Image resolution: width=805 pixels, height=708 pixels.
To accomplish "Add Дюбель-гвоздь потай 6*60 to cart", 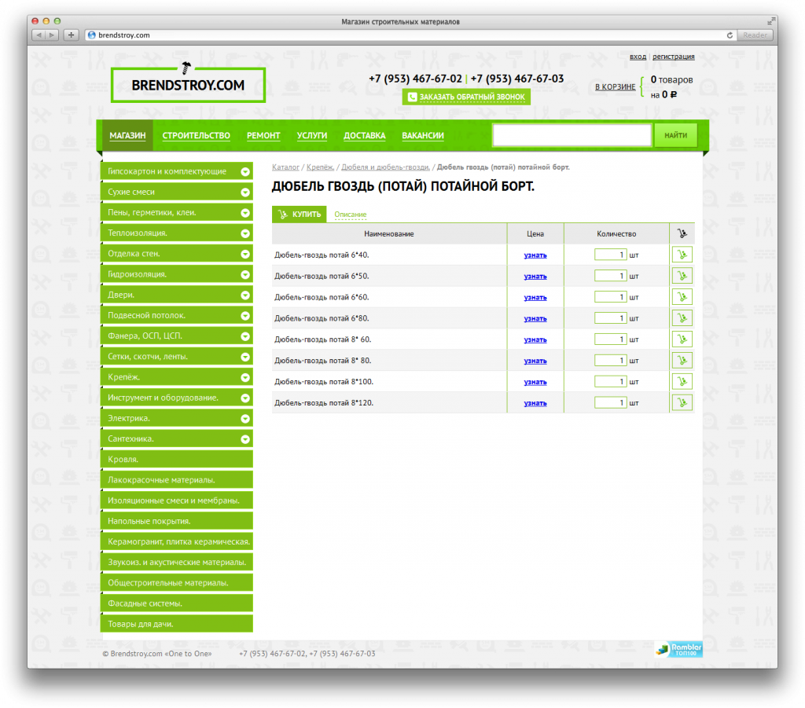I will point(682,296).
